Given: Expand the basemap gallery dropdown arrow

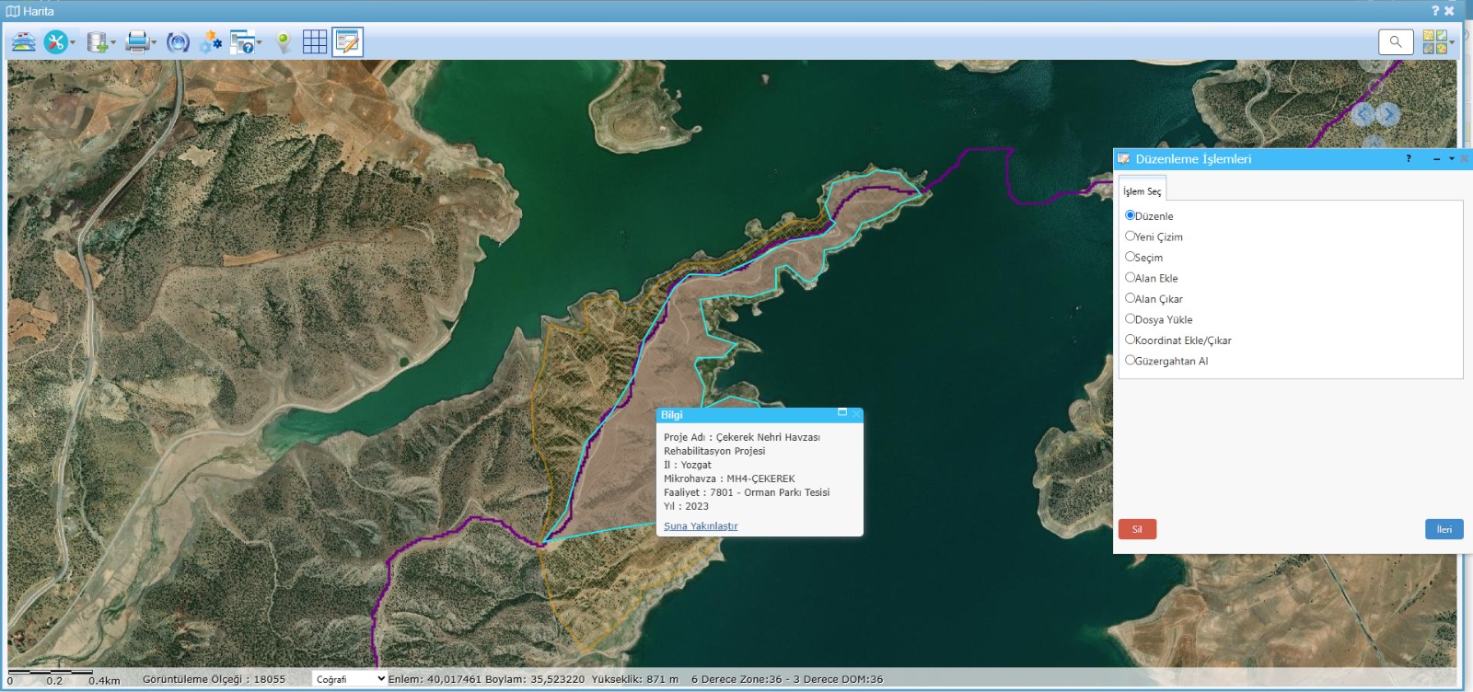Looking at the screenshot, I should (1452, 42).
